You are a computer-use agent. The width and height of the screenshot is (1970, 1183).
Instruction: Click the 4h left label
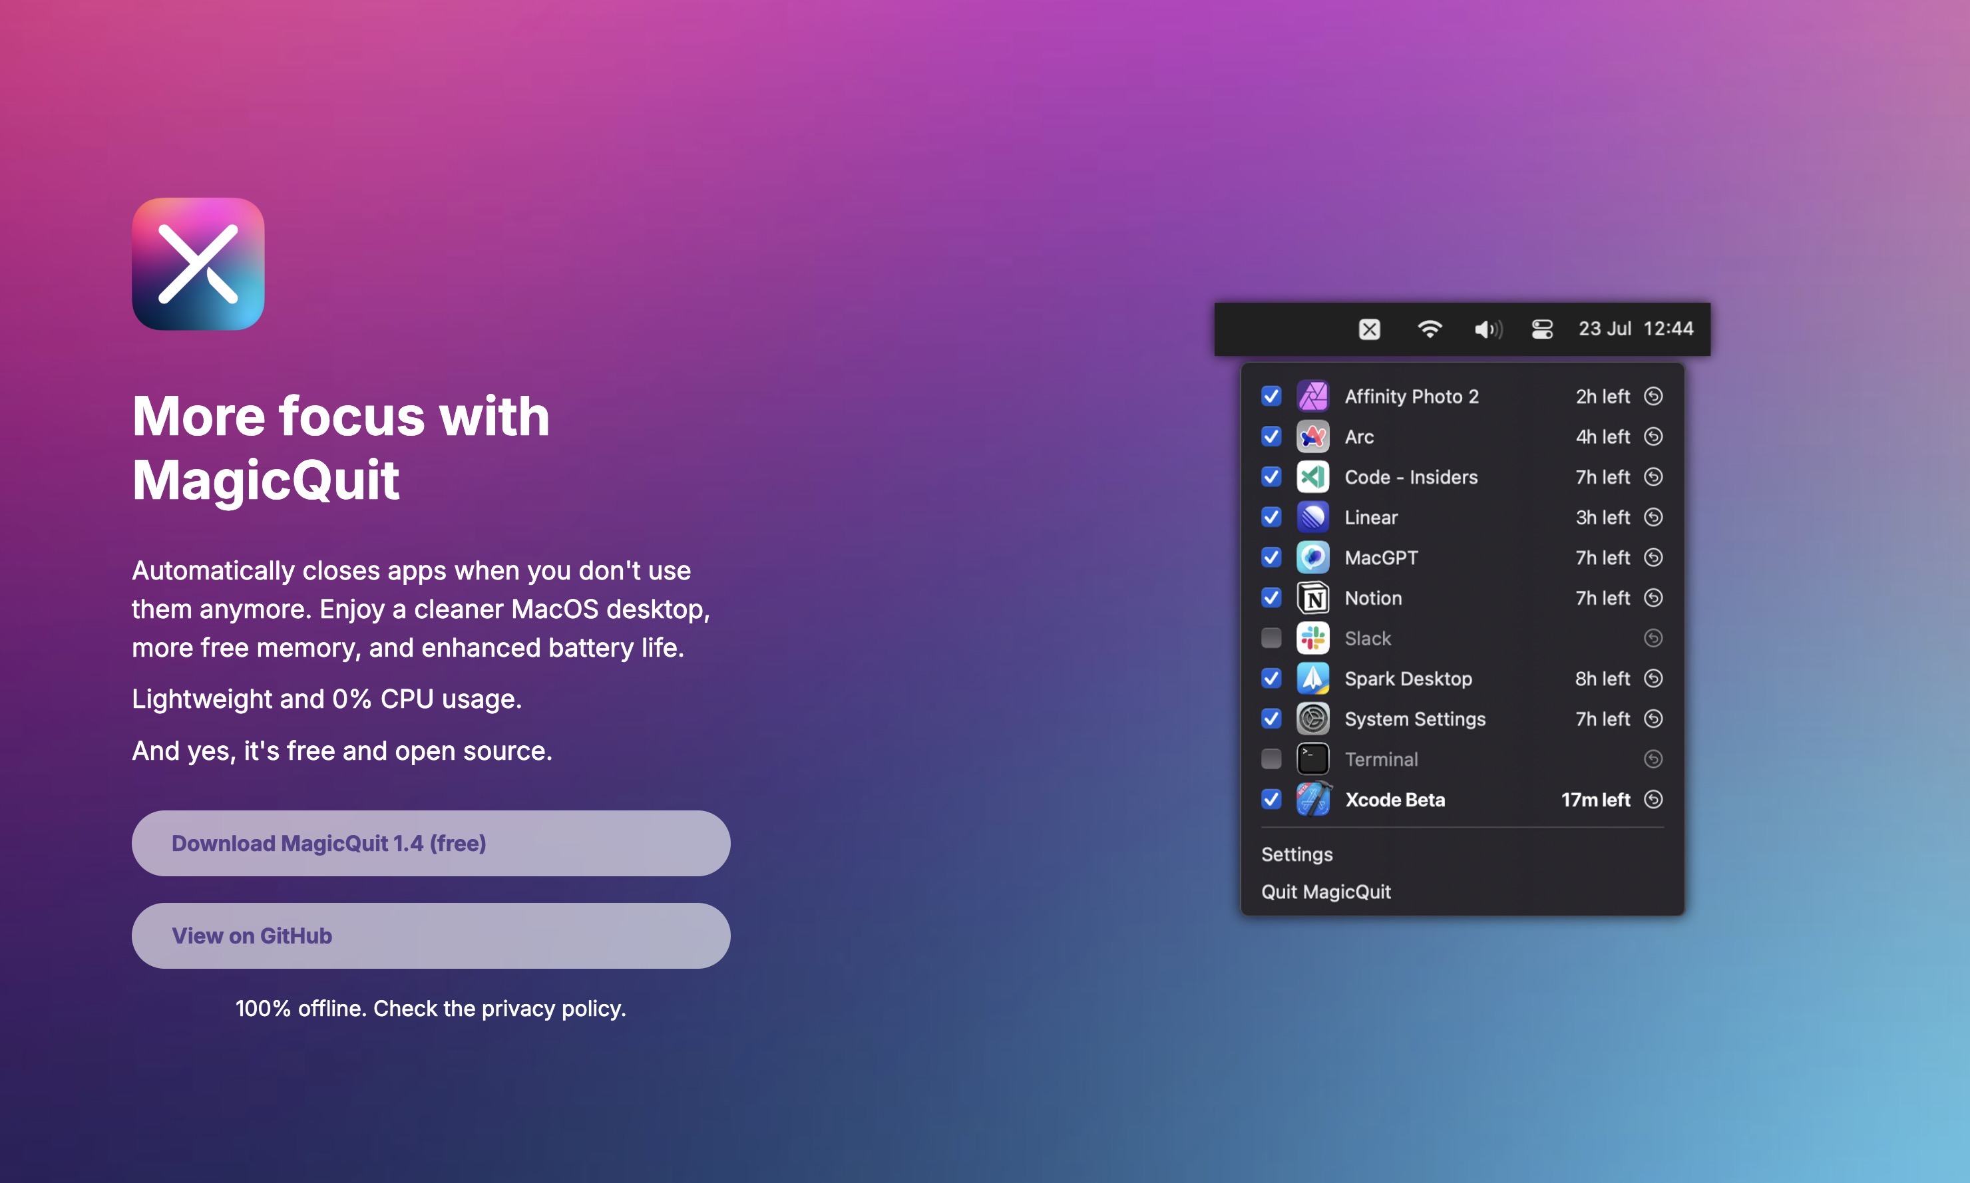pos(1603,437)
